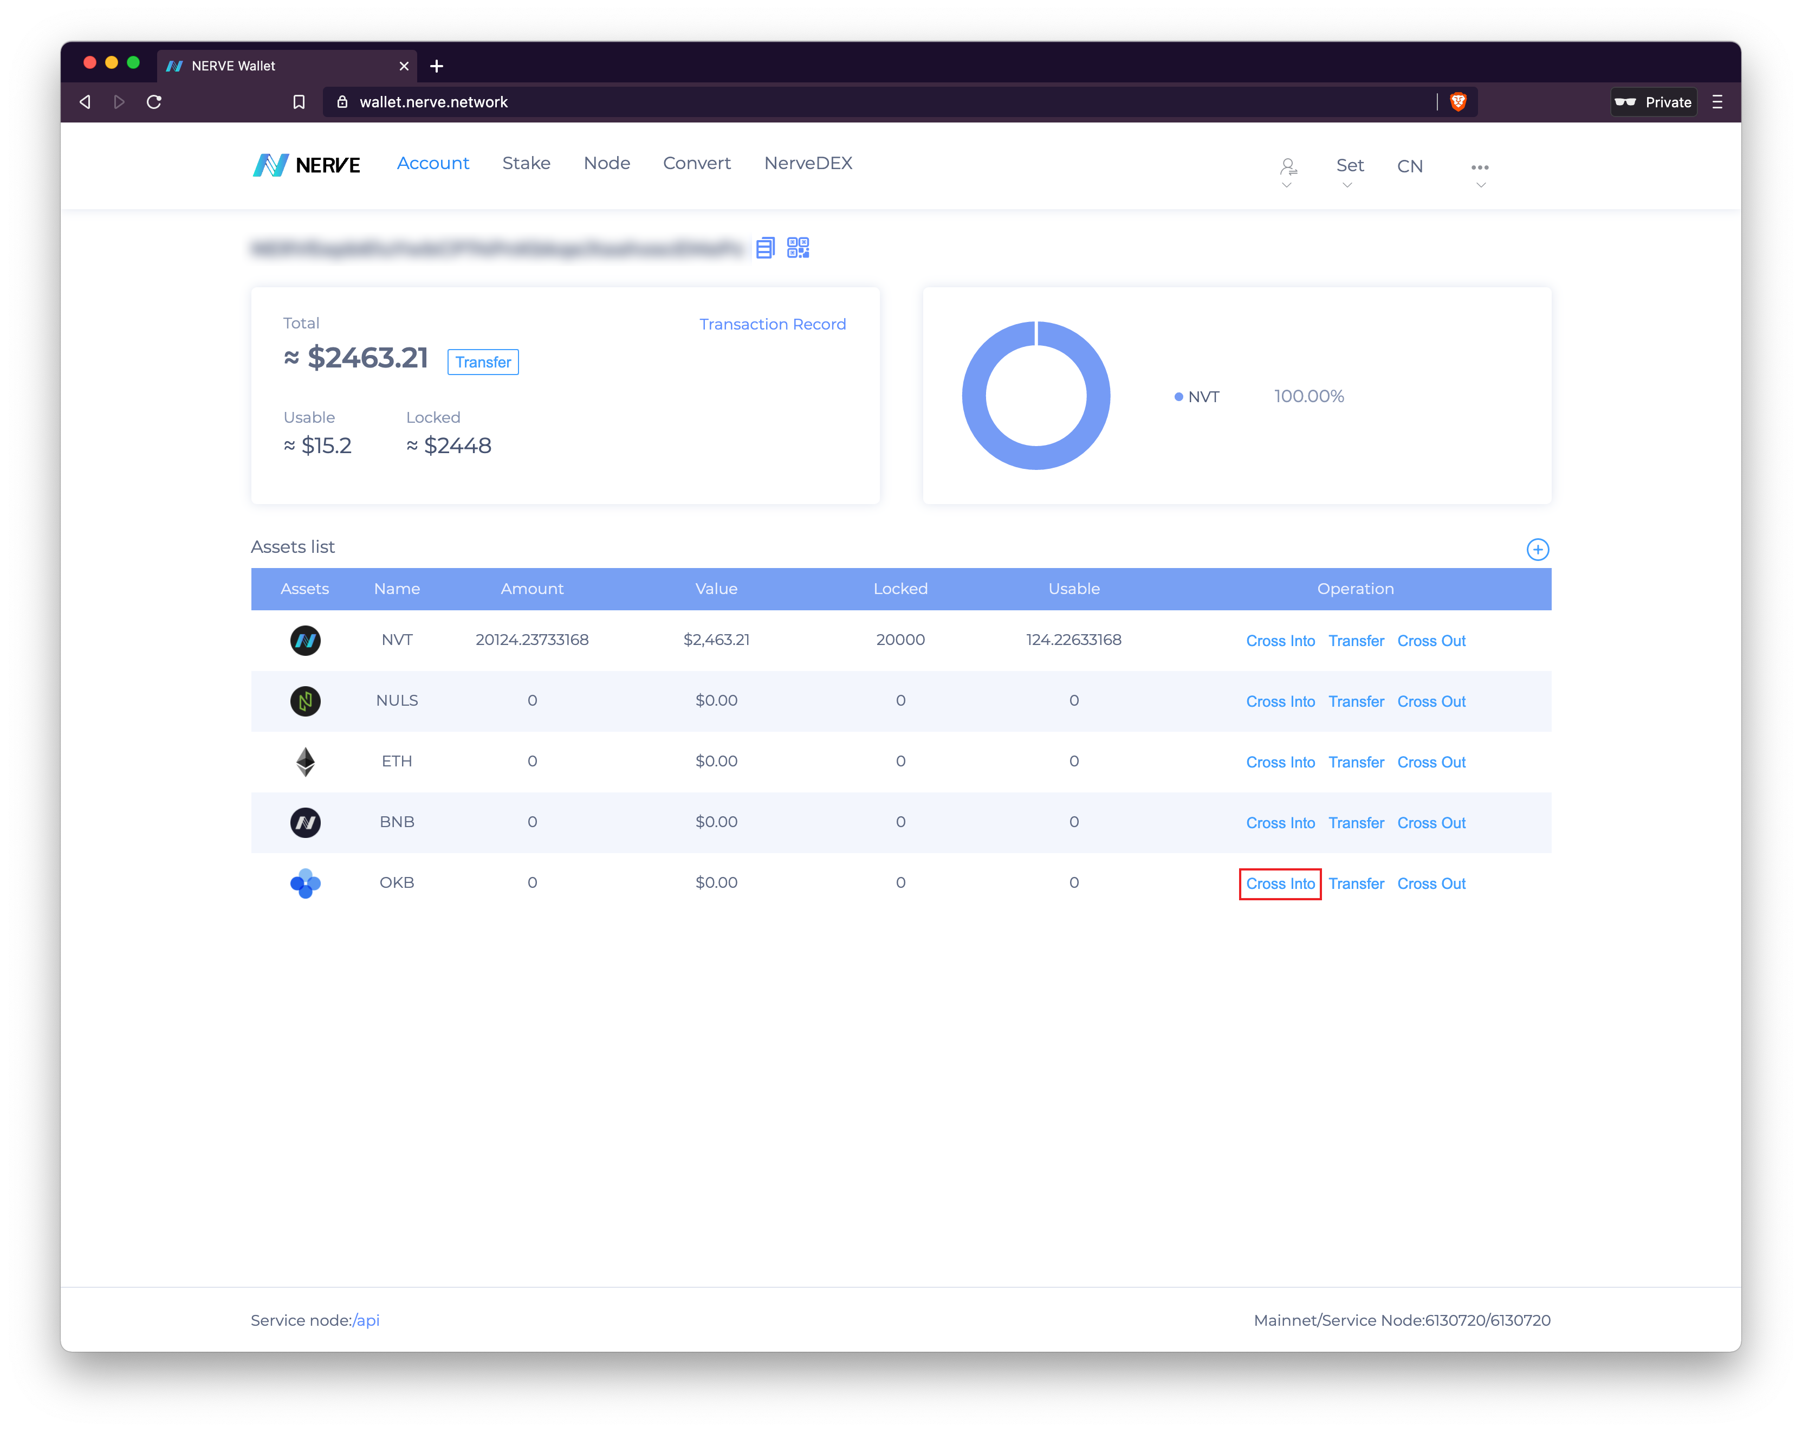The height and width of the screenshot is (1432, 1802).
Task: Bookmark this page icon
Action: 299,102
